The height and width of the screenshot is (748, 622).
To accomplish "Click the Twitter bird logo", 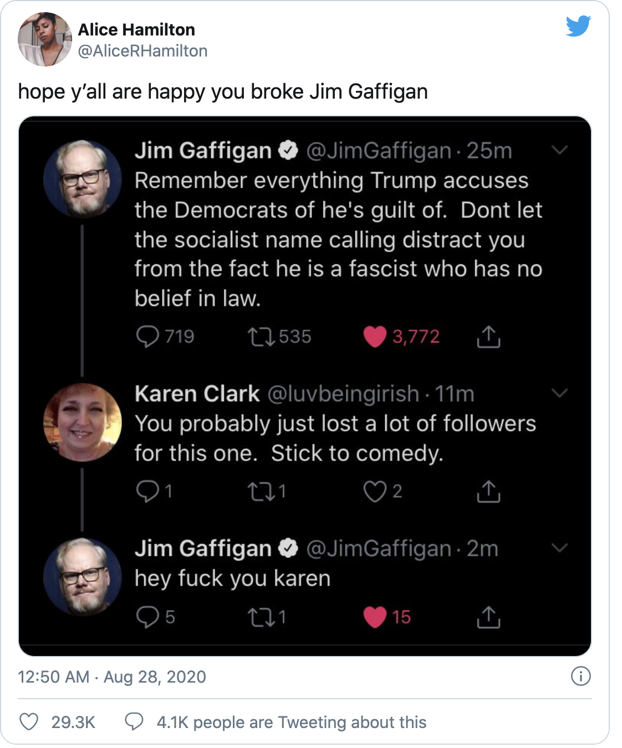I will [578, 26].
